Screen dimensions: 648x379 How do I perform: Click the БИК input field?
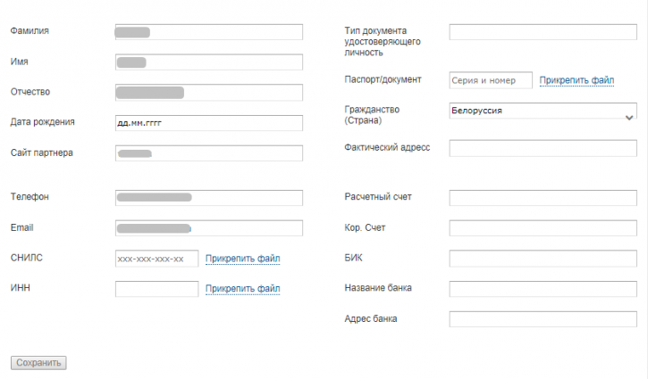543,259
